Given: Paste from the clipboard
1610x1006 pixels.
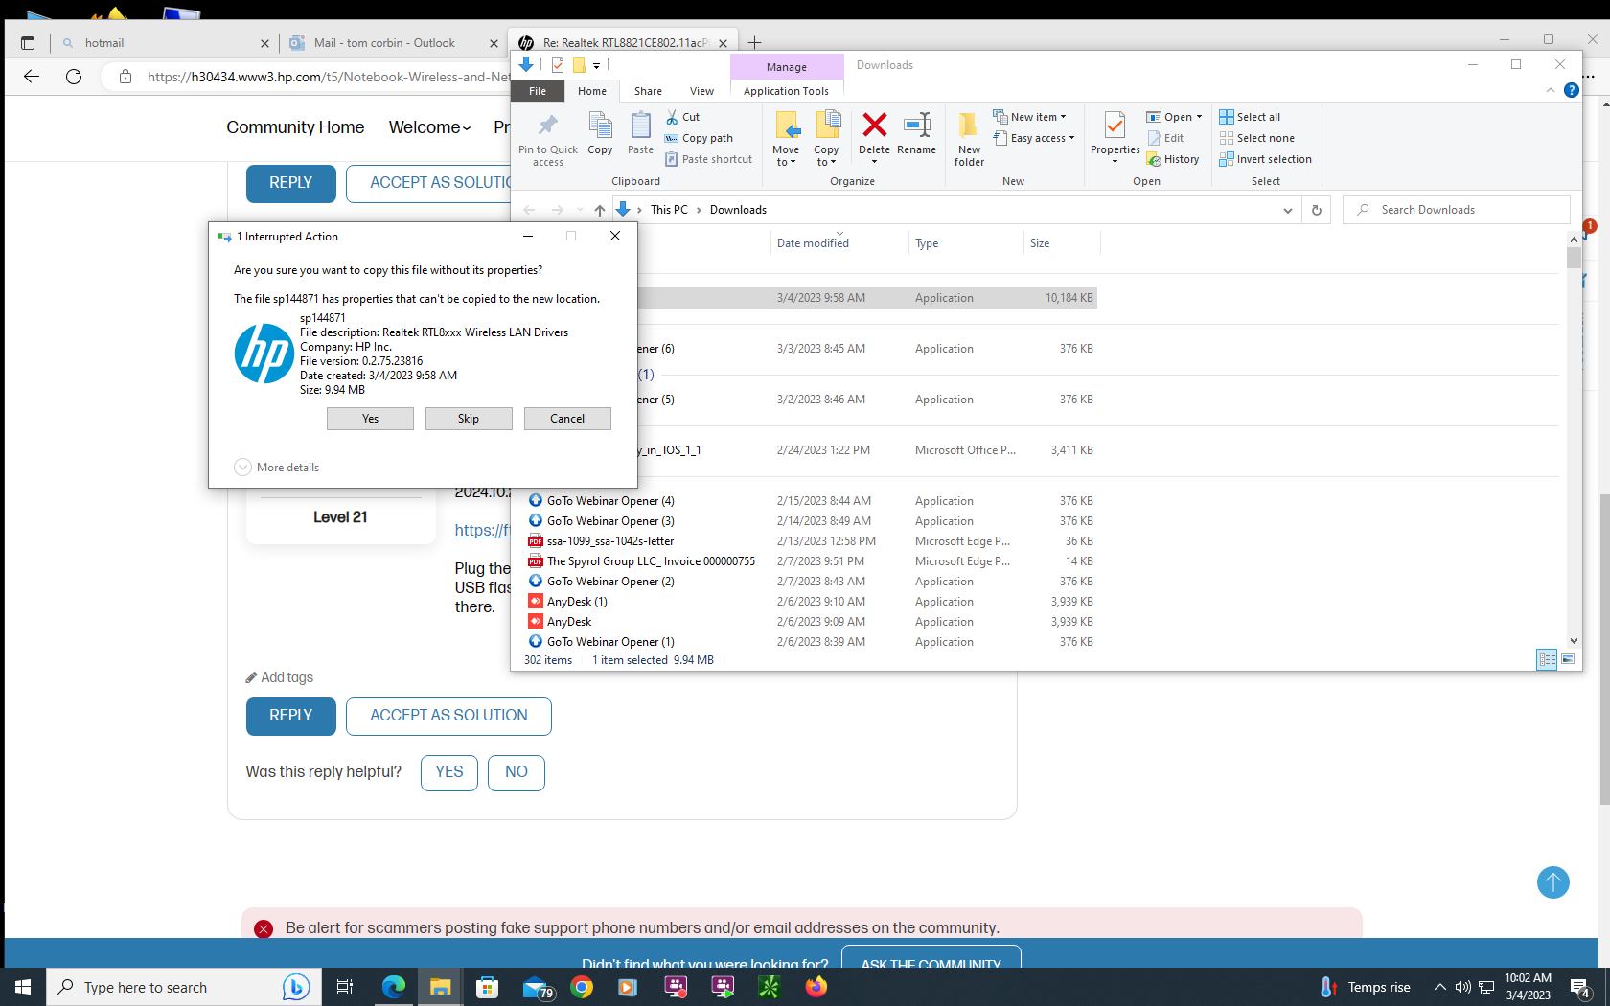Looking at the screenshot, I should 639,134.
